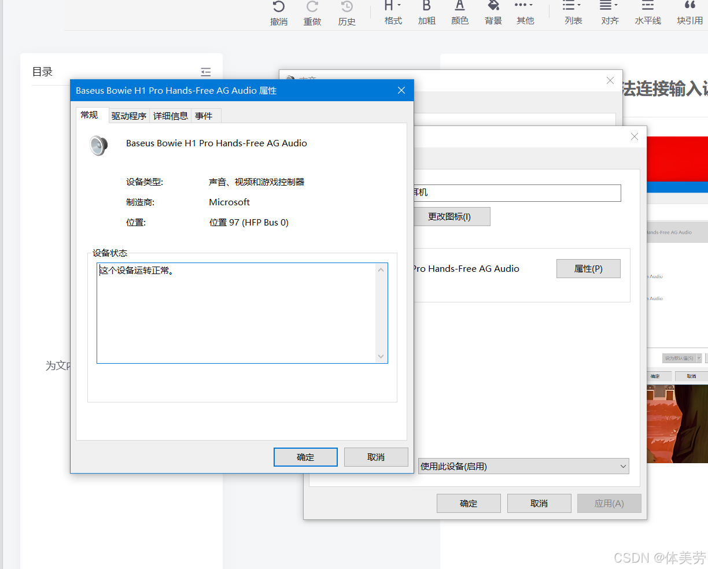Open the alignment (对齐) tool
708x569 pixels.
610,13
